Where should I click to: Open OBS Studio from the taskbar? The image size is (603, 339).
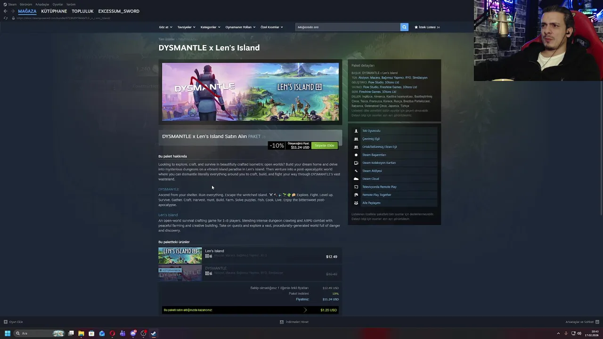[144, 333]
